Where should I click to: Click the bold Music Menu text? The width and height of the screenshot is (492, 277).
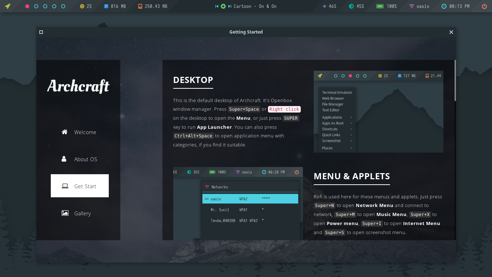[392, 215]
